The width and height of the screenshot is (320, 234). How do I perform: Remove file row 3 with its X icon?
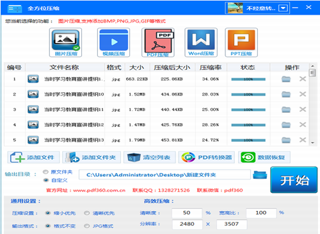click(x=303, y=110)
